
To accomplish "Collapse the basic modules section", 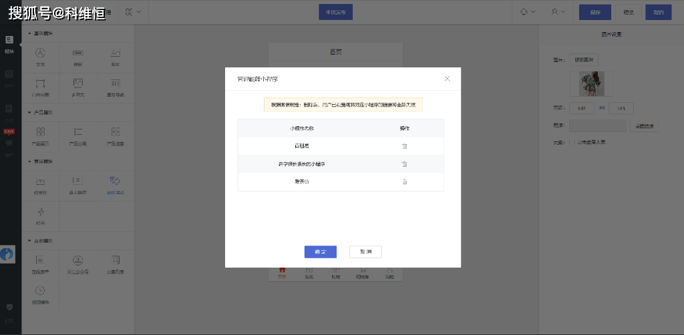I will click(29, 33).
